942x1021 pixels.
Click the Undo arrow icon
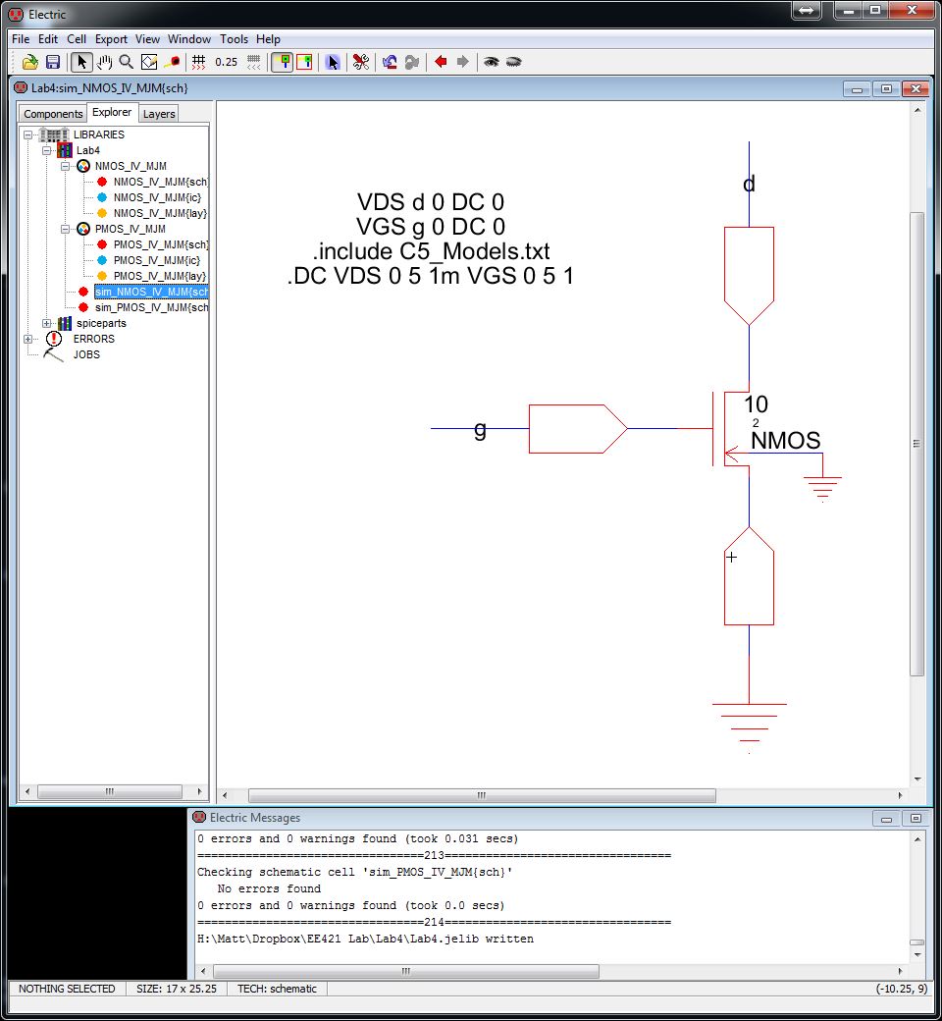coord(390,62)
